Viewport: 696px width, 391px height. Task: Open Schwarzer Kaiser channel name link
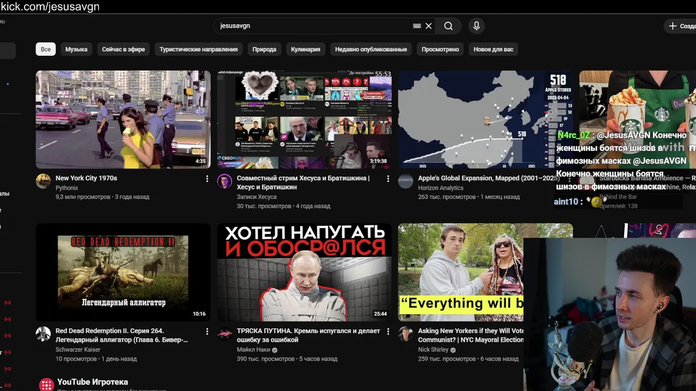coord(78,350)
